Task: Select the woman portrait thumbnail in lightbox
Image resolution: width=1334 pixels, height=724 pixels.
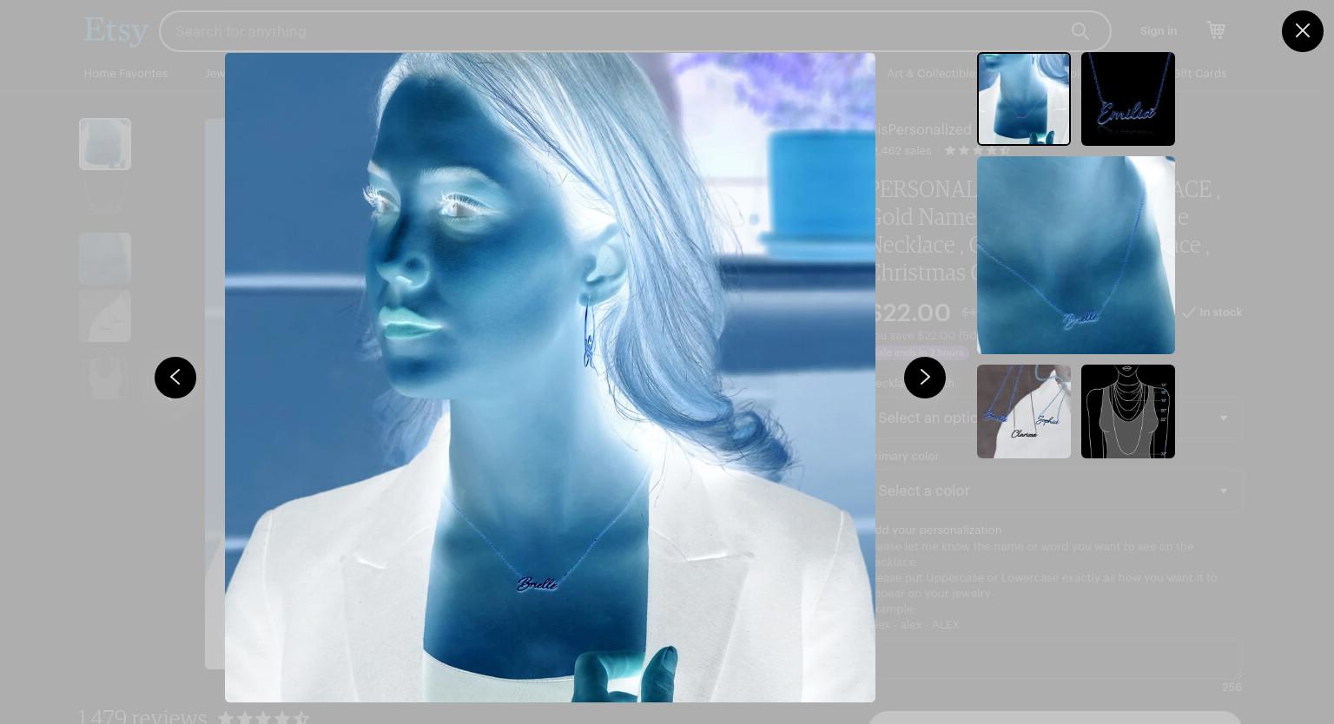Action: tap(1024, 99)
